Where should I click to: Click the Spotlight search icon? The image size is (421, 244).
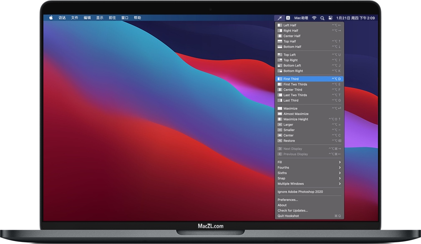322,18
